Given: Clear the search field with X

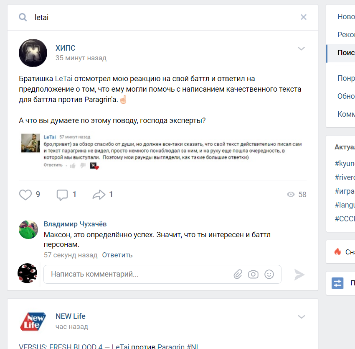Looking at the screenshot, I should (x=303, y=17).
